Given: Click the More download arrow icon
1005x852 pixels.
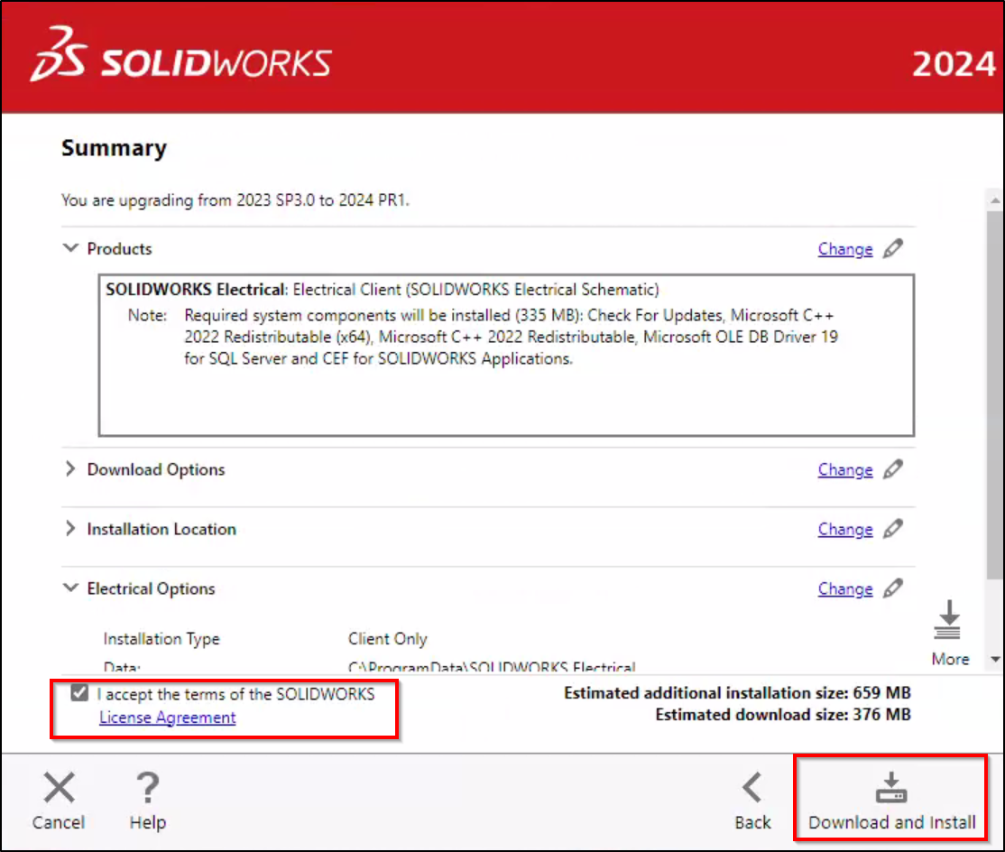Looking at the screenshot, I should pos(947,620).
